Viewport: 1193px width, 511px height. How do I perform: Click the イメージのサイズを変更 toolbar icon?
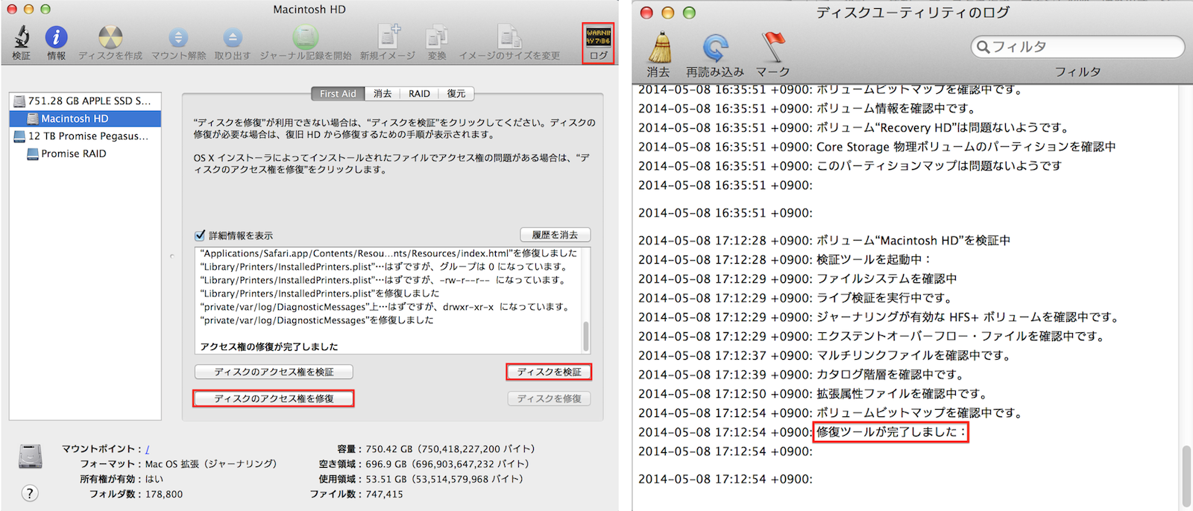point(509,37)
